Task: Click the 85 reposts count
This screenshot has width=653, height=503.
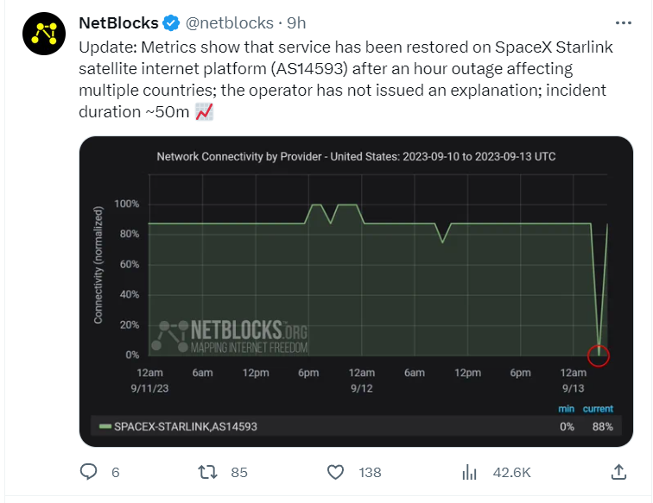Action: click(239, 472)
